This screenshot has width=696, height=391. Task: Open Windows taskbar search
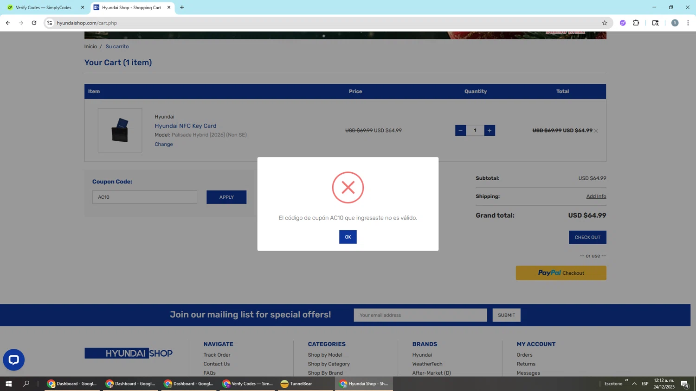coord(26,384)
